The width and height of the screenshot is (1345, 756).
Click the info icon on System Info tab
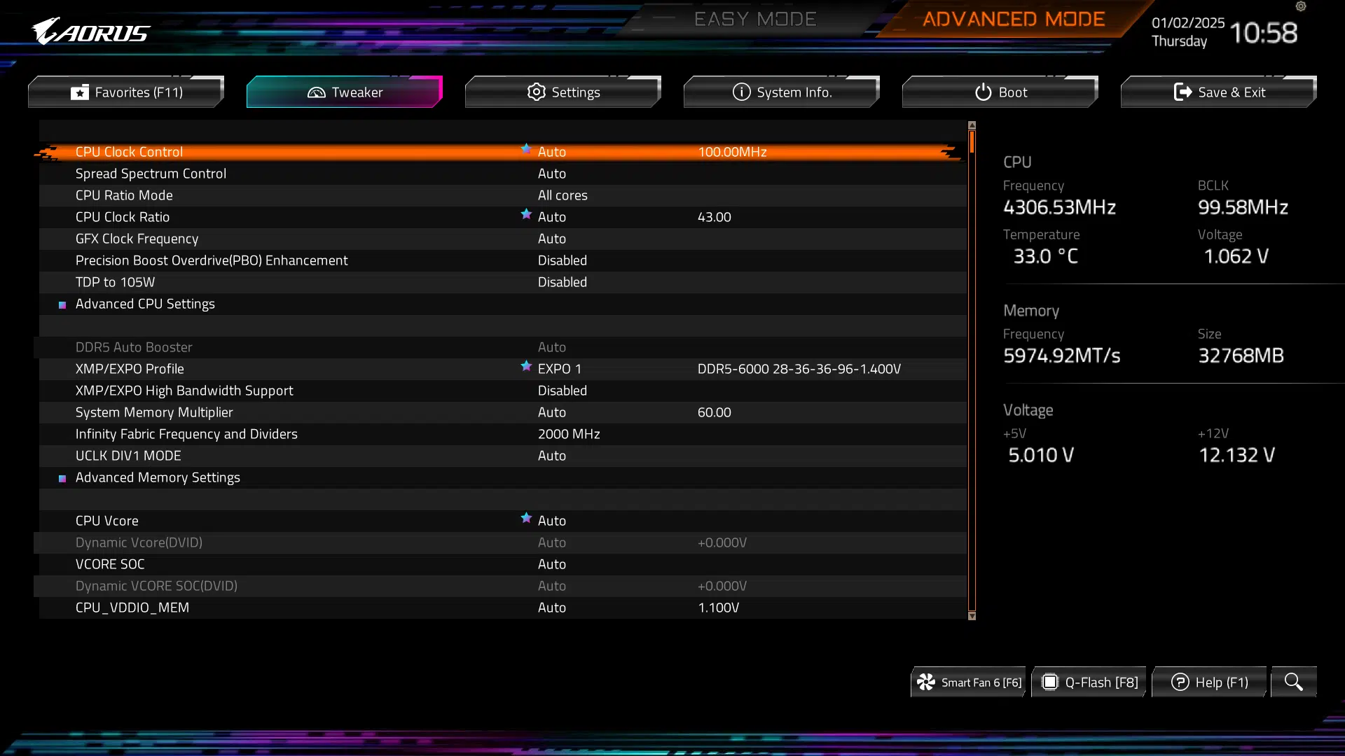point(741,92)
